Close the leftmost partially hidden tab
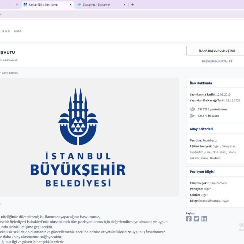The width and height of the screenshot is (244, 244). (x=17, y=5)
